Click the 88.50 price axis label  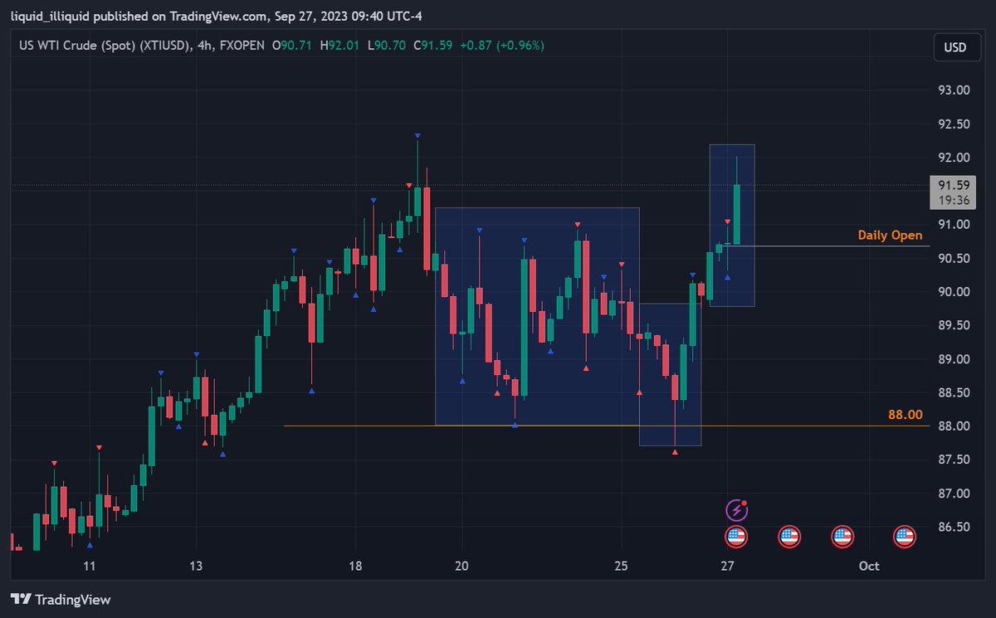click(955, 392)
